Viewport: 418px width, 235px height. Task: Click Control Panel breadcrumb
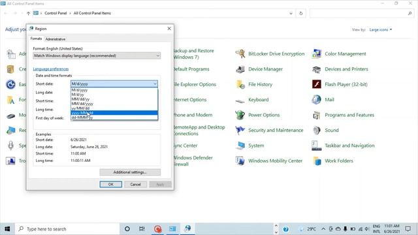[x=56, y=13]
